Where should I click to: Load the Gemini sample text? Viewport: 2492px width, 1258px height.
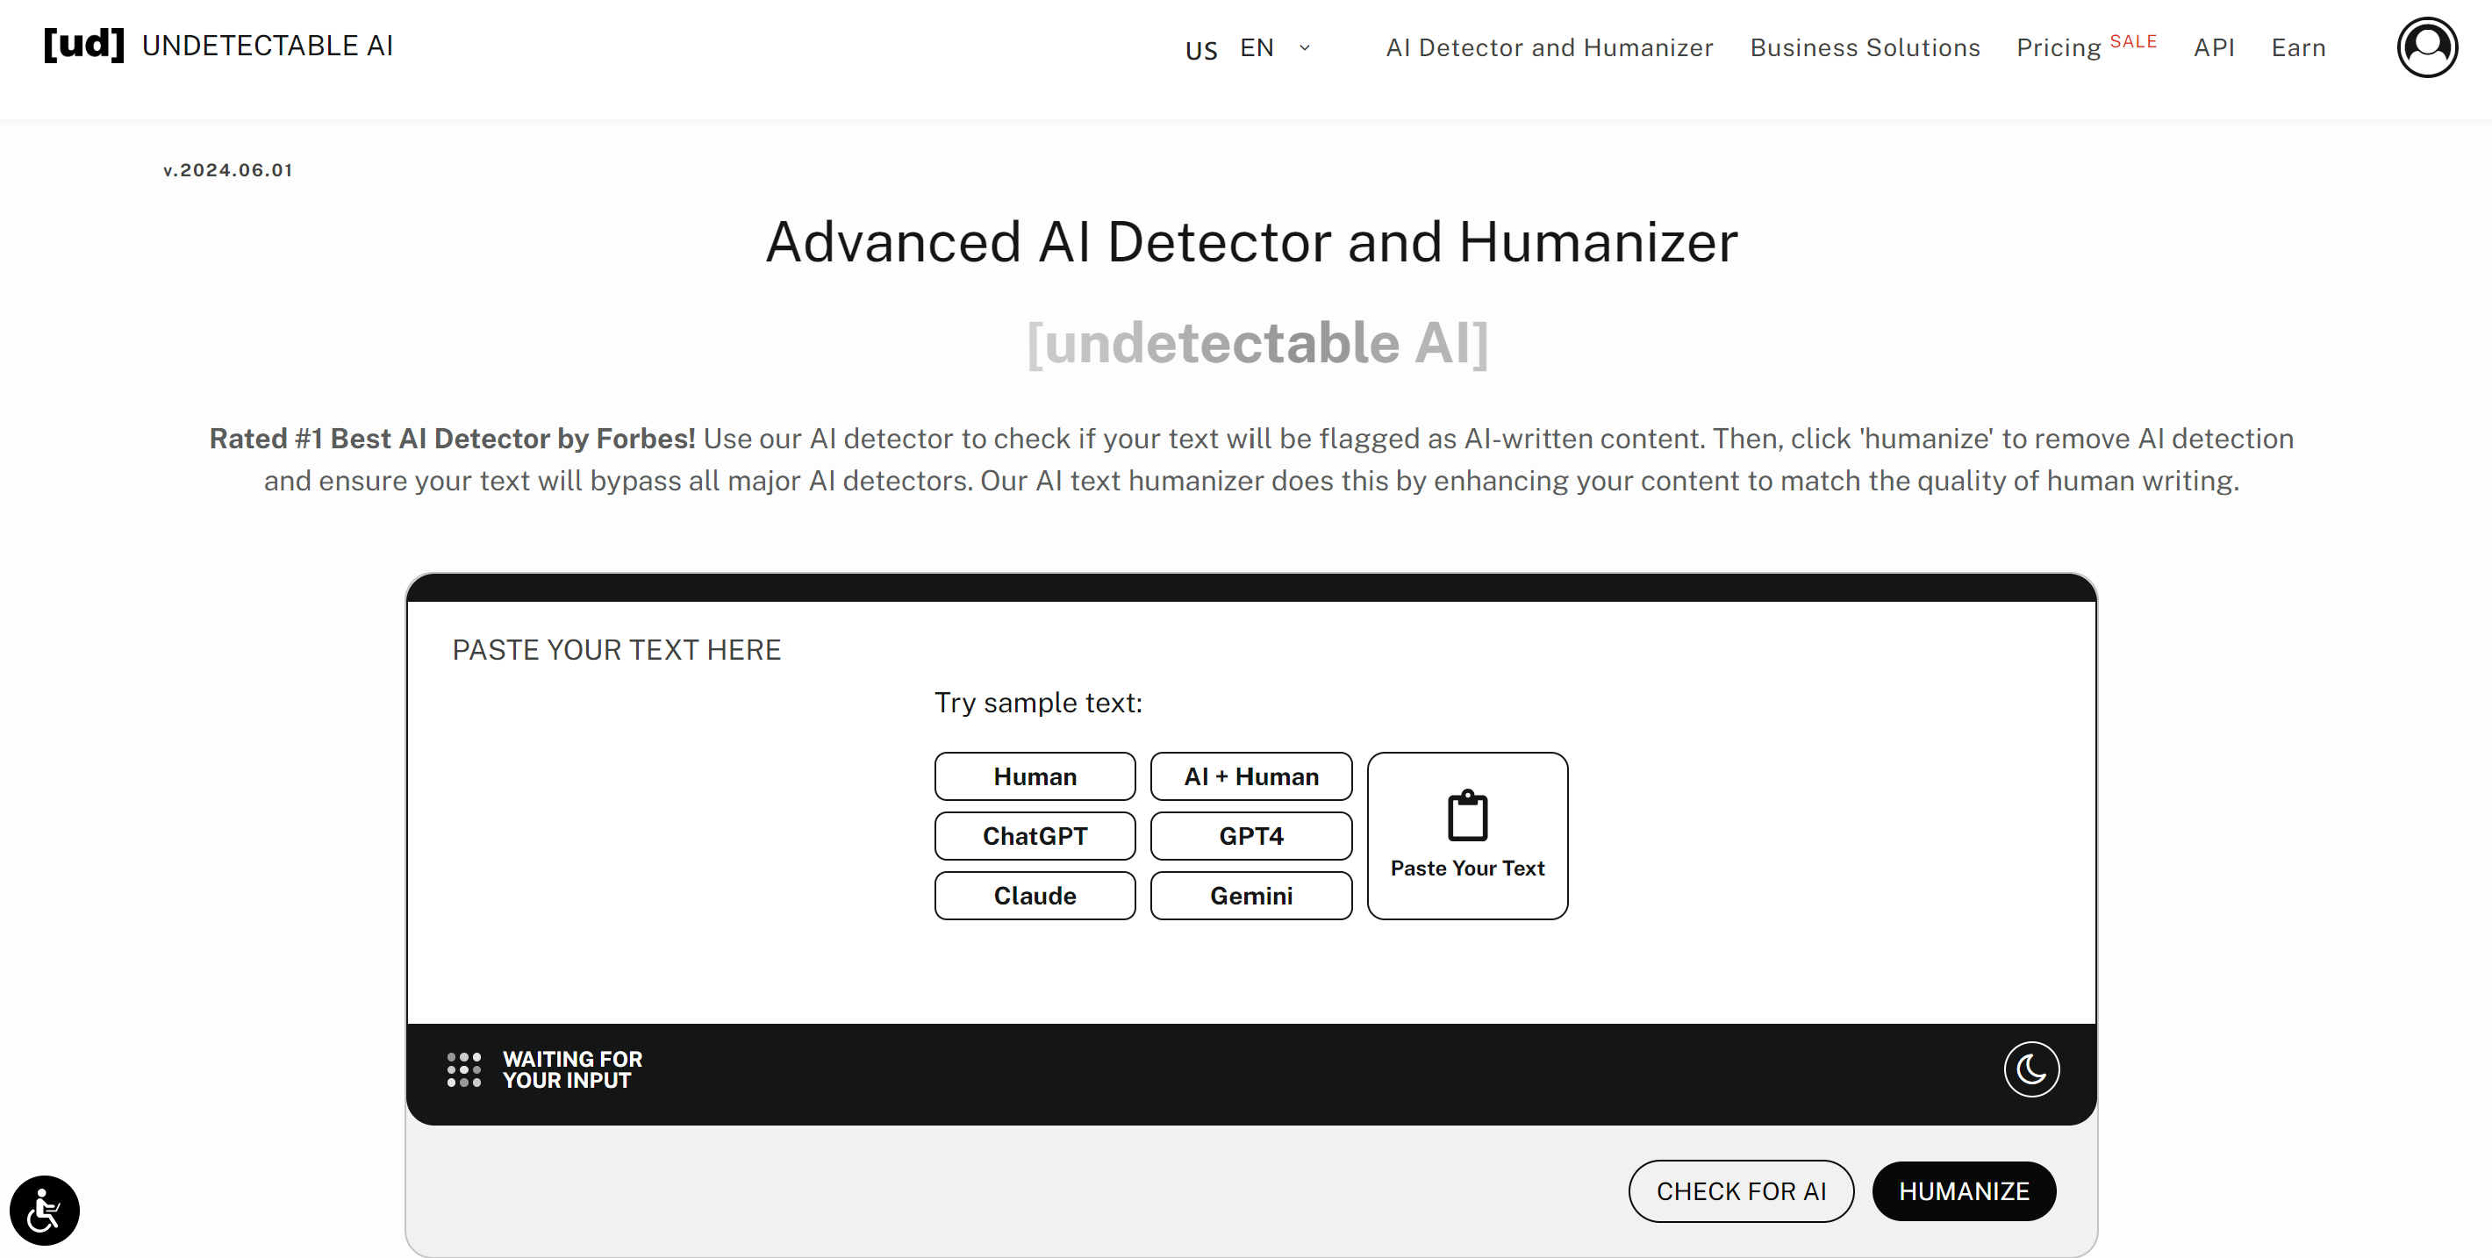click(1250, 896)
